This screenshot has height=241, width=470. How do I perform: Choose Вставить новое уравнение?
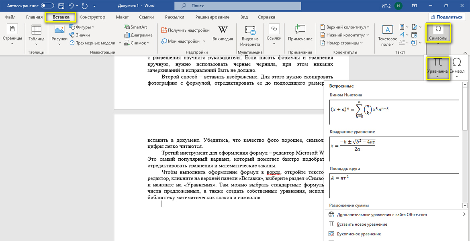click(362, 224)
